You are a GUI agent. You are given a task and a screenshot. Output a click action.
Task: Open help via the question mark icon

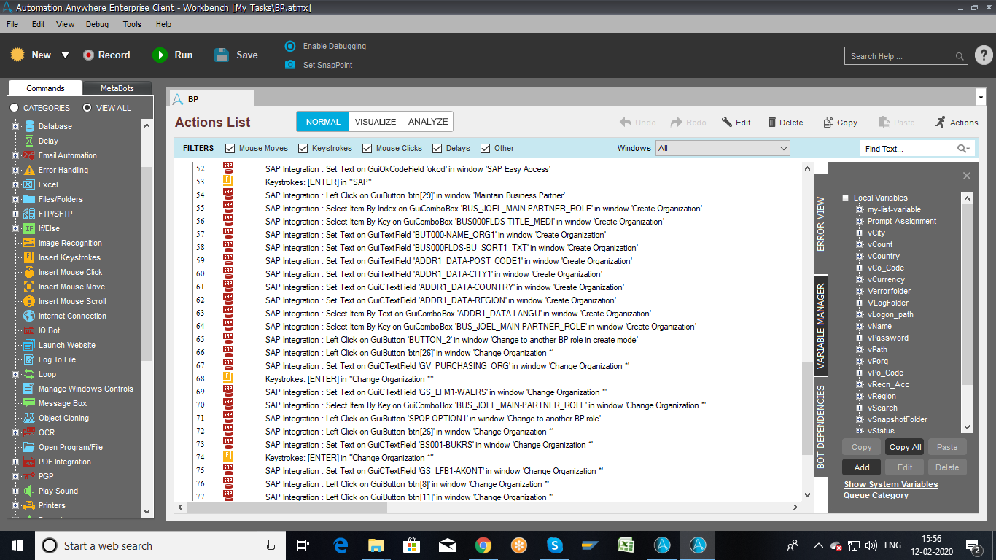click(984, 55)
